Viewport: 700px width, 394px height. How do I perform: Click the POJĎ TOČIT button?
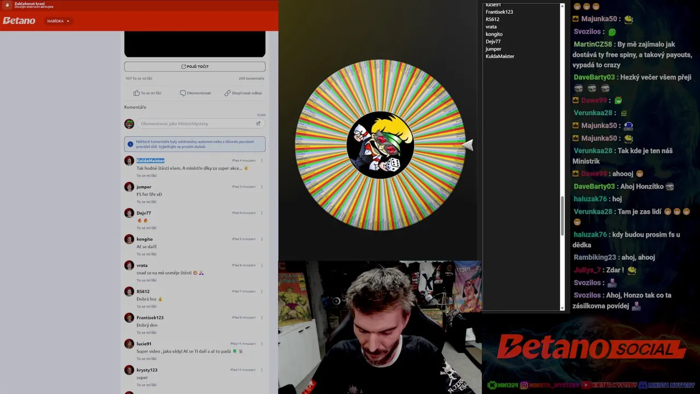click(195, 66)
